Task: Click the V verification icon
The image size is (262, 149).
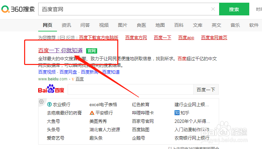Action: click(x=73, y=79)
